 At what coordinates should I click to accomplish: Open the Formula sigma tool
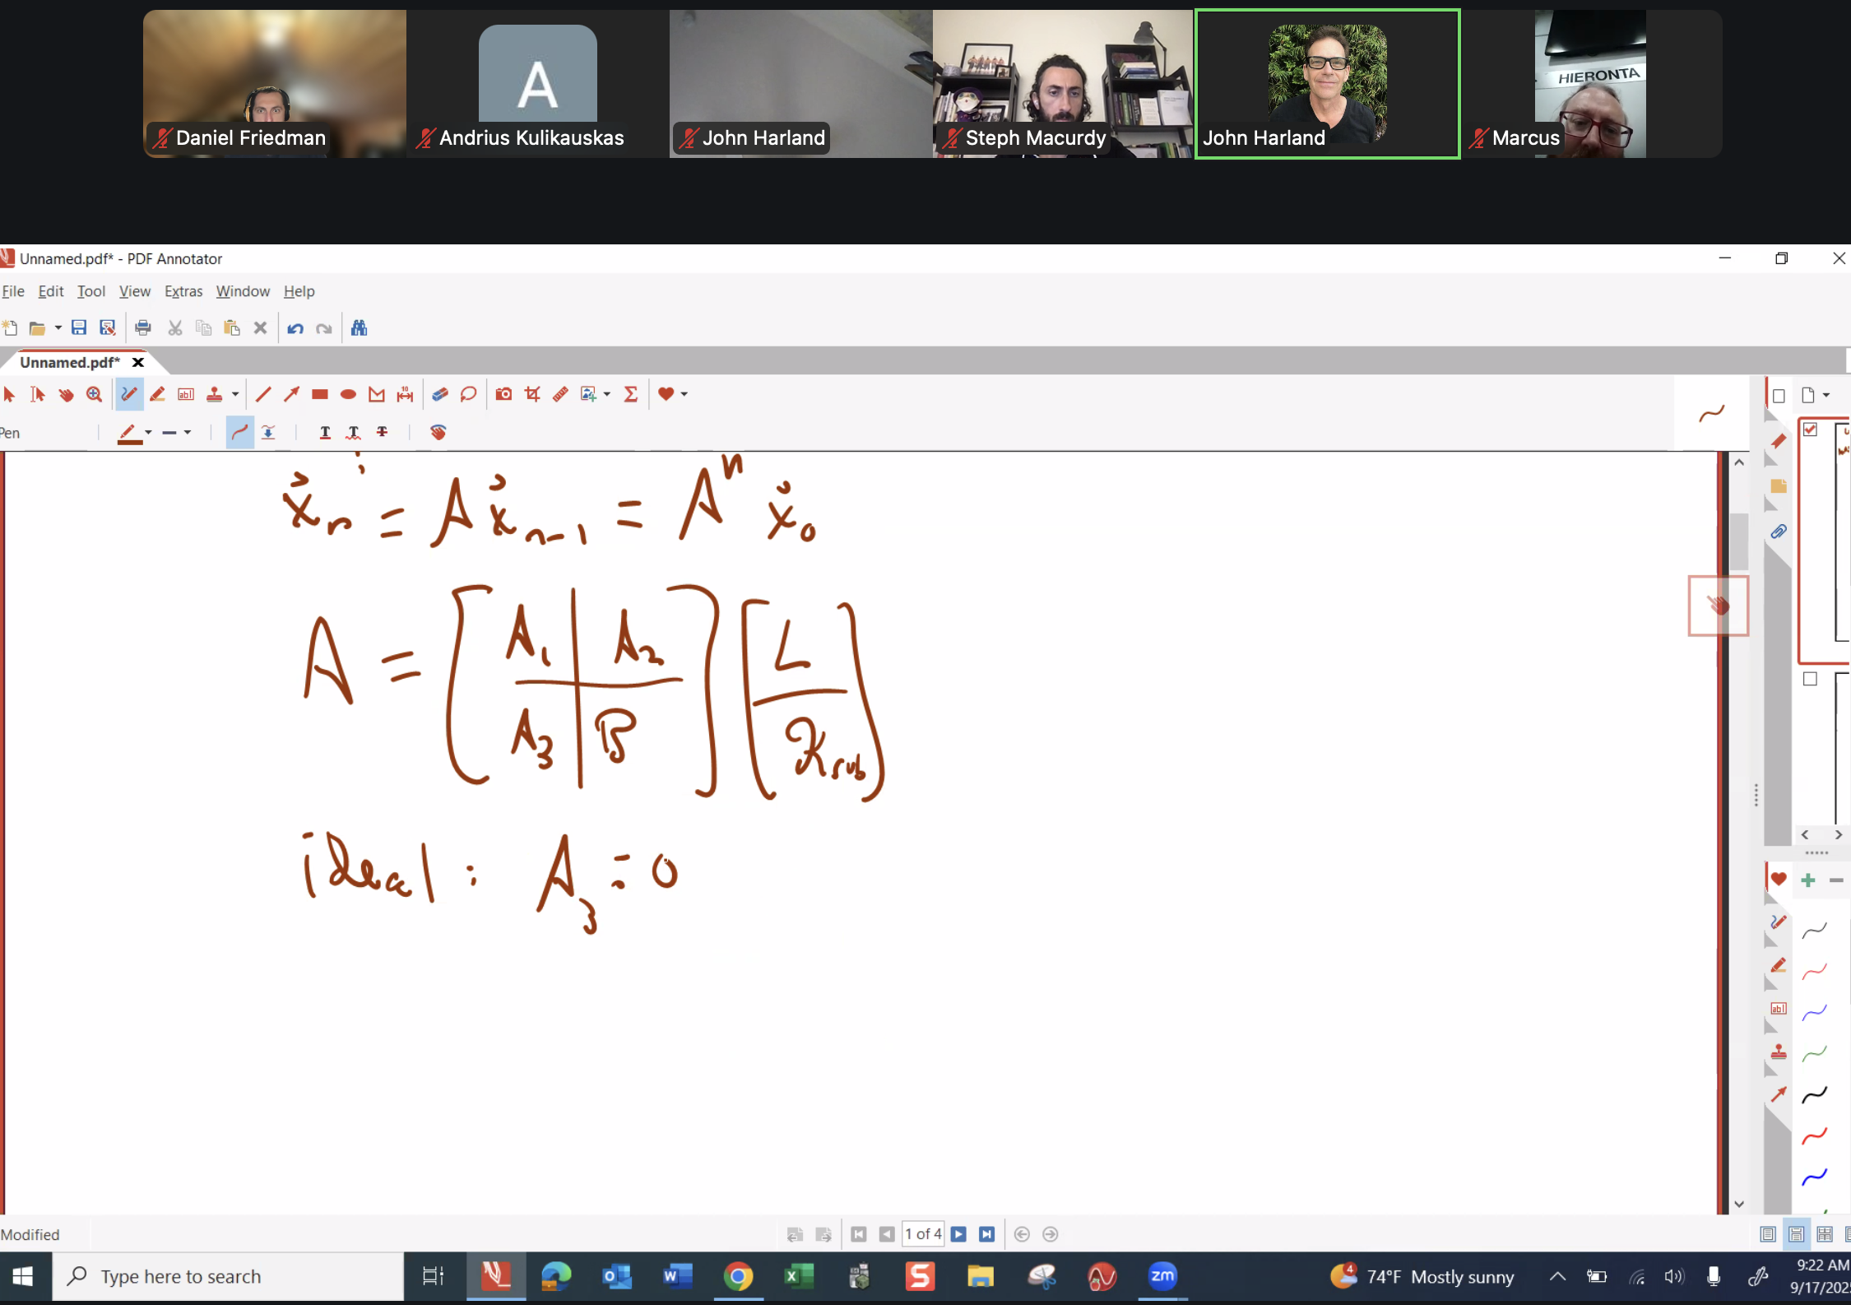(x=631, y=394)
